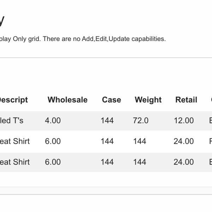Click the Wholesale 6.00 cell in the last row
Image resolution: width=212 pixels, height=212 pixels.
click(x=53, y=162)
